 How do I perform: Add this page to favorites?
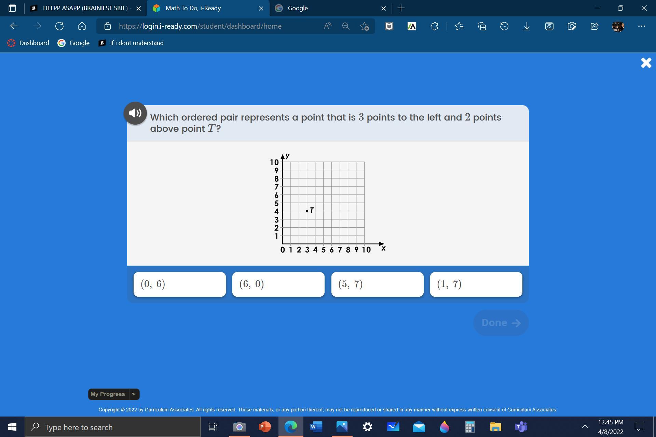click(365, 26)
